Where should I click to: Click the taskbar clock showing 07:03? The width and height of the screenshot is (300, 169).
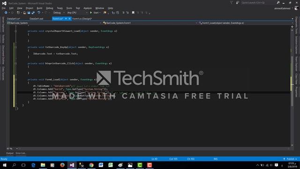point(292,165)
